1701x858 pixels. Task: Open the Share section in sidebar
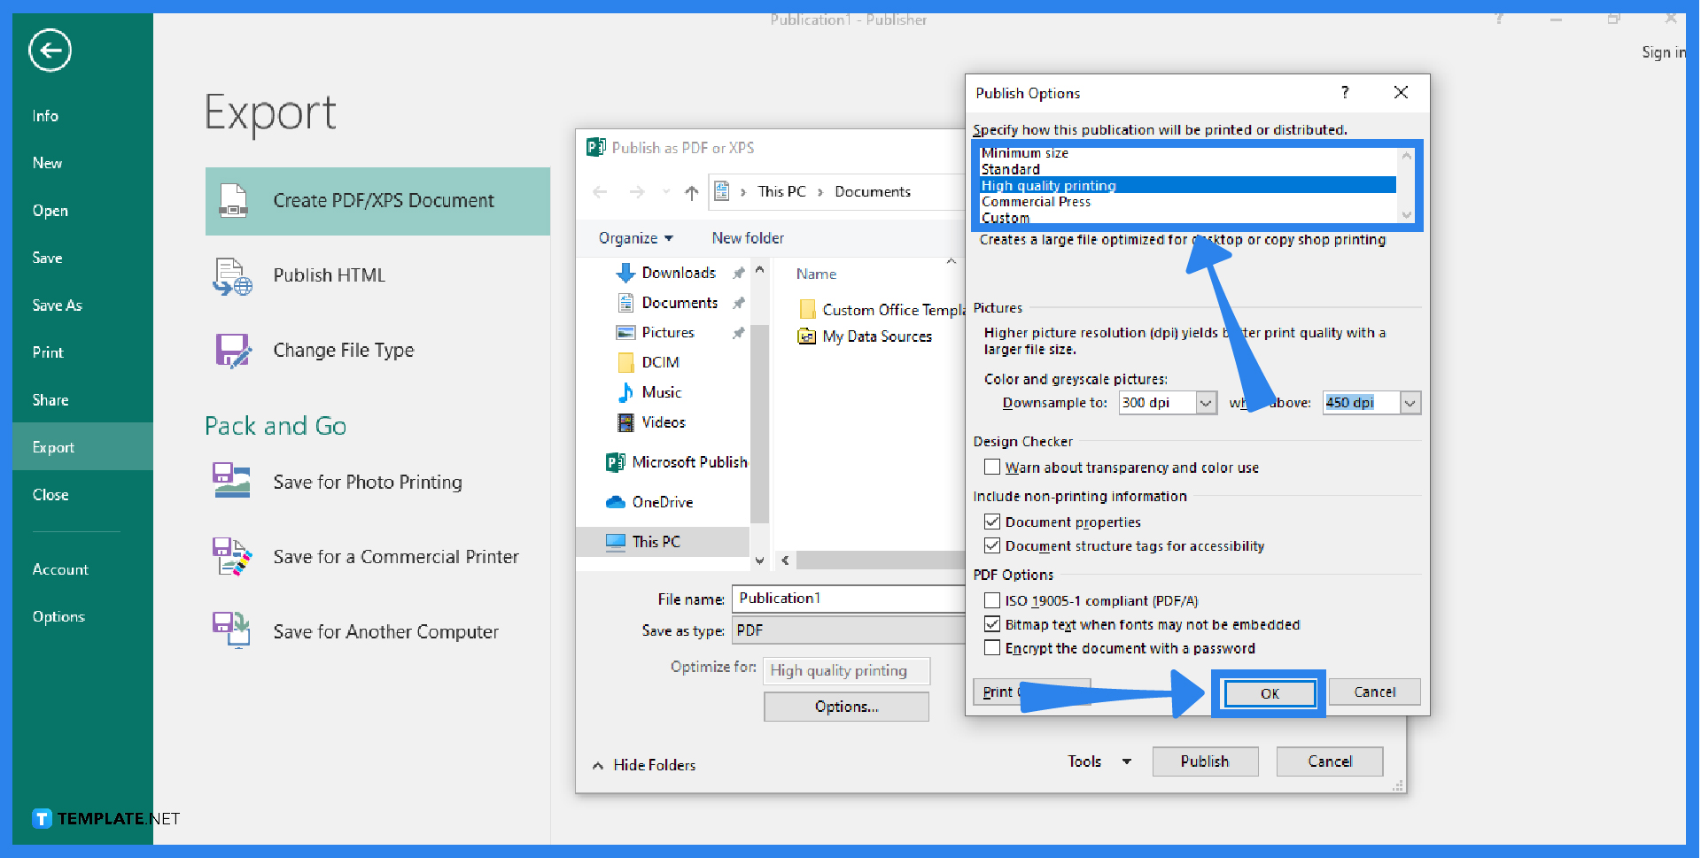click(50, 400)
